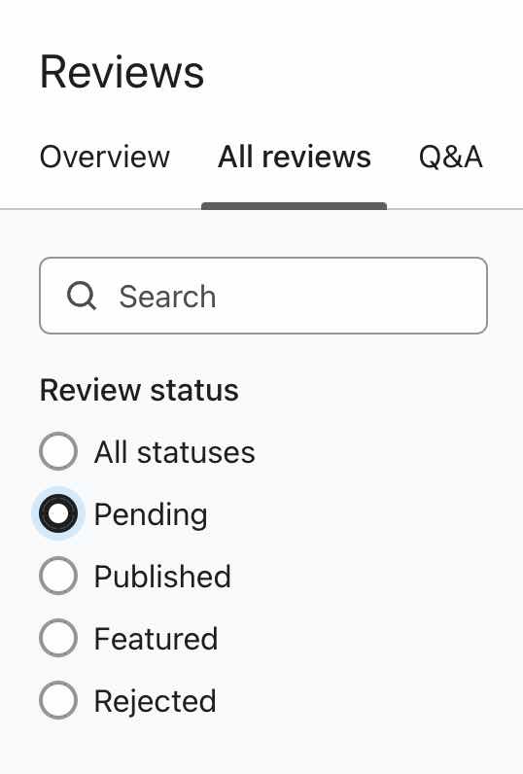
Task: Click the Reviews page heading
Action: click(122, 73)
